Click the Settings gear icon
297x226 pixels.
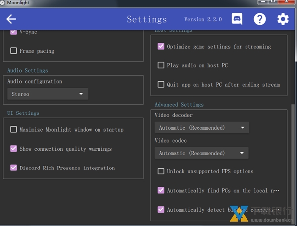pos(283,19)
